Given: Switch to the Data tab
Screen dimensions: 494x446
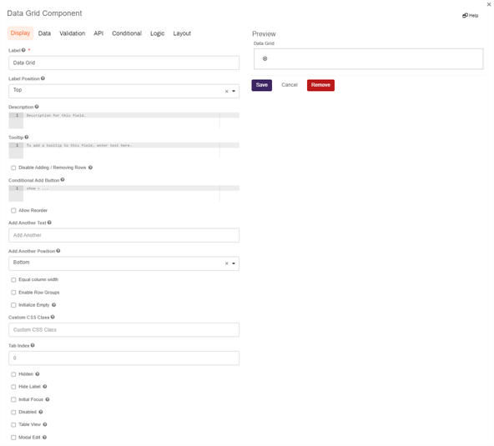Looking at the screenshot, I should point(44,33).
